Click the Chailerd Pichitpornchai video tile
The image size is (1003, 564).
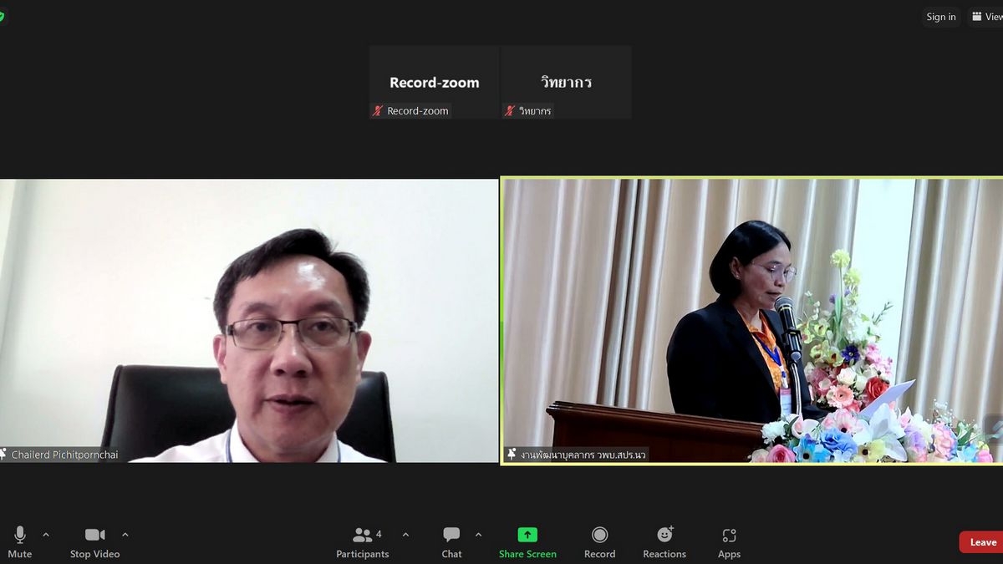click(x=249, y=320)
